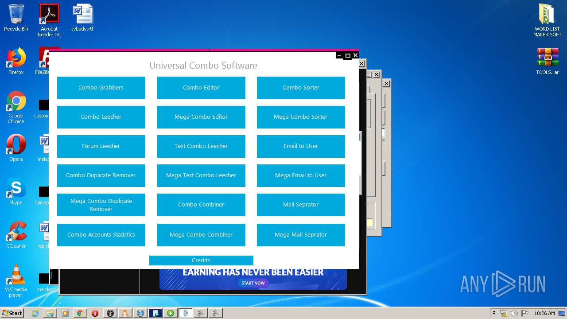Viewport: 567px width, 319px height.
Task: Open Opera desktop shortcut
Action: (x=16, y=148)
